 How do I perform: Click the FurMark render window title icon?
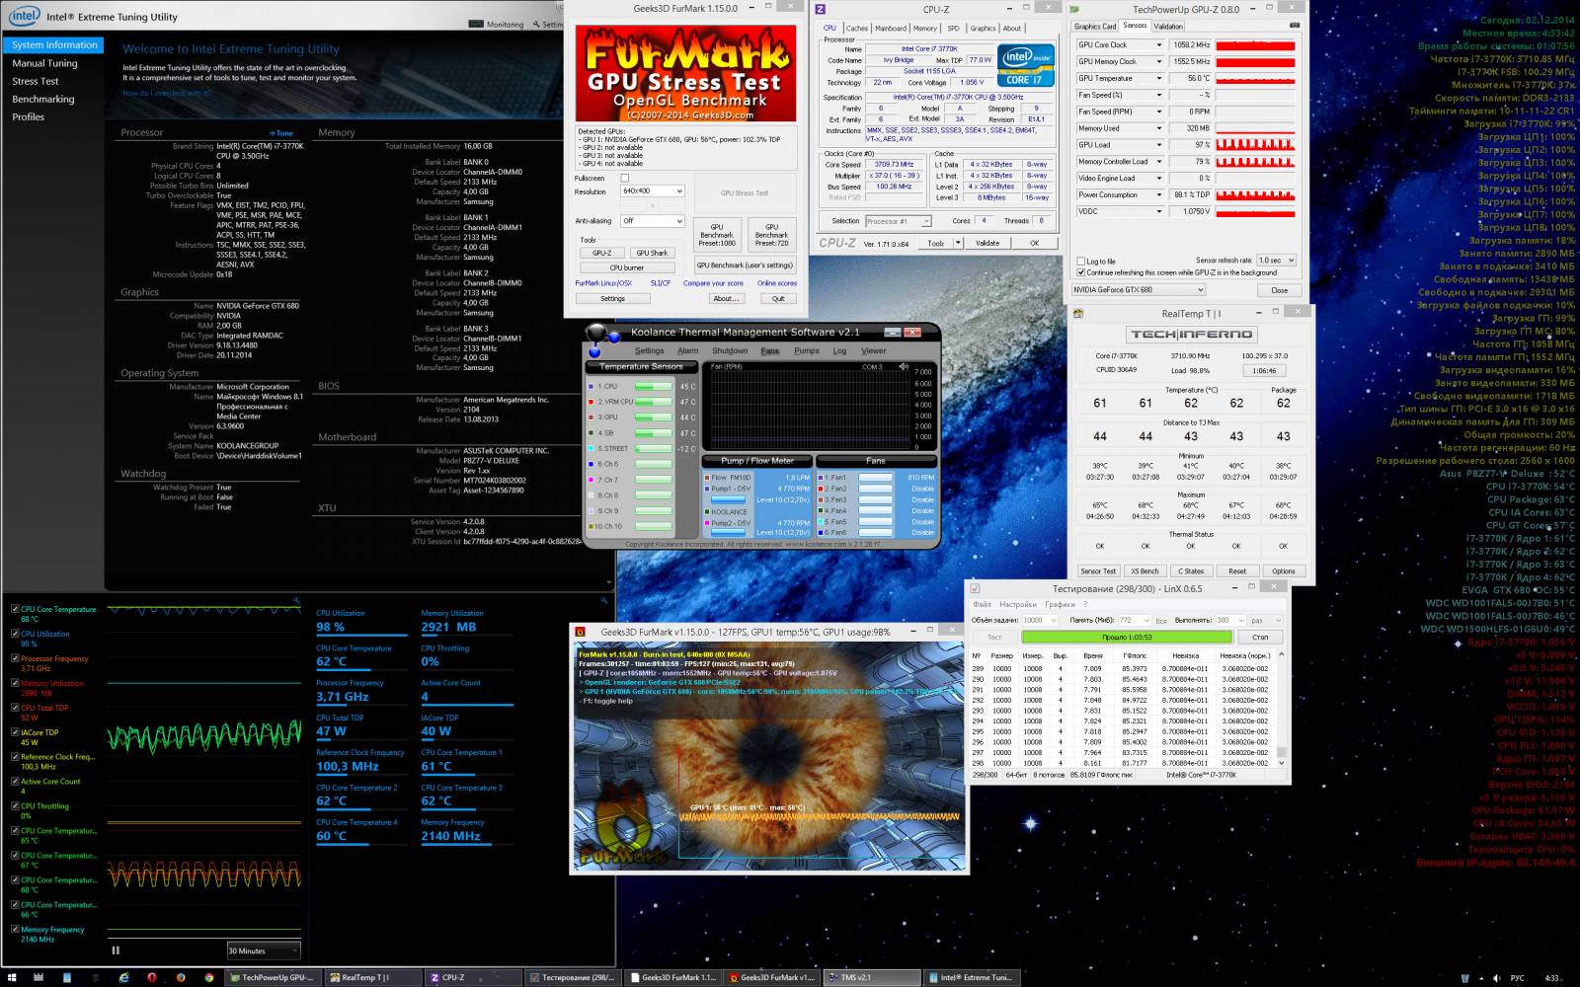[581, 632]
